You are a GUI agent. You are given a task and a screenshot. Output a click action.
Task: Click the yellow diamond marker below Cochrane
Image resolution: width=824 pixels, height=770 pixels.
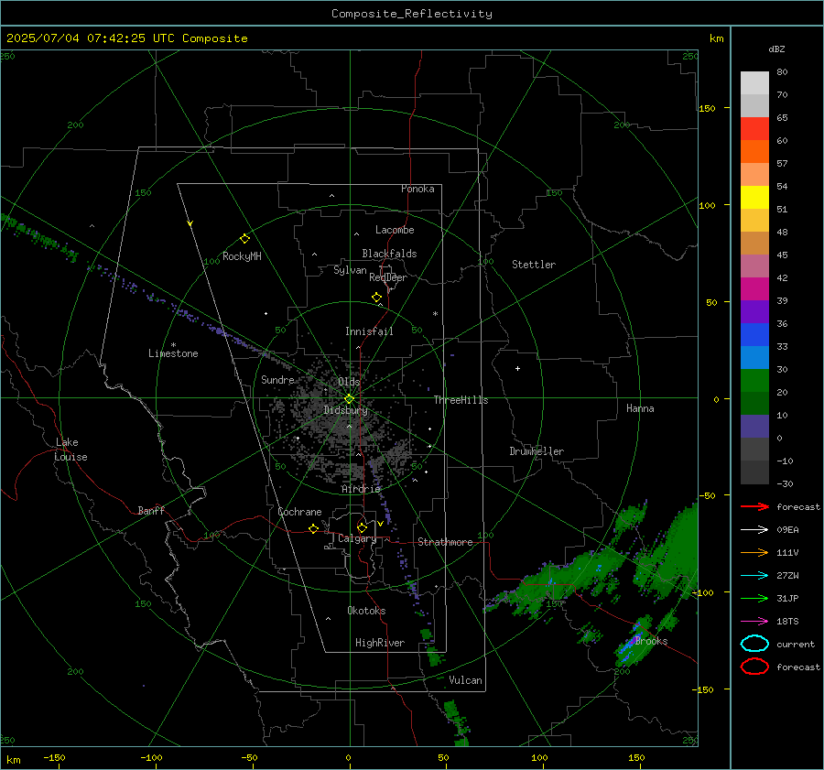(313, 529)
